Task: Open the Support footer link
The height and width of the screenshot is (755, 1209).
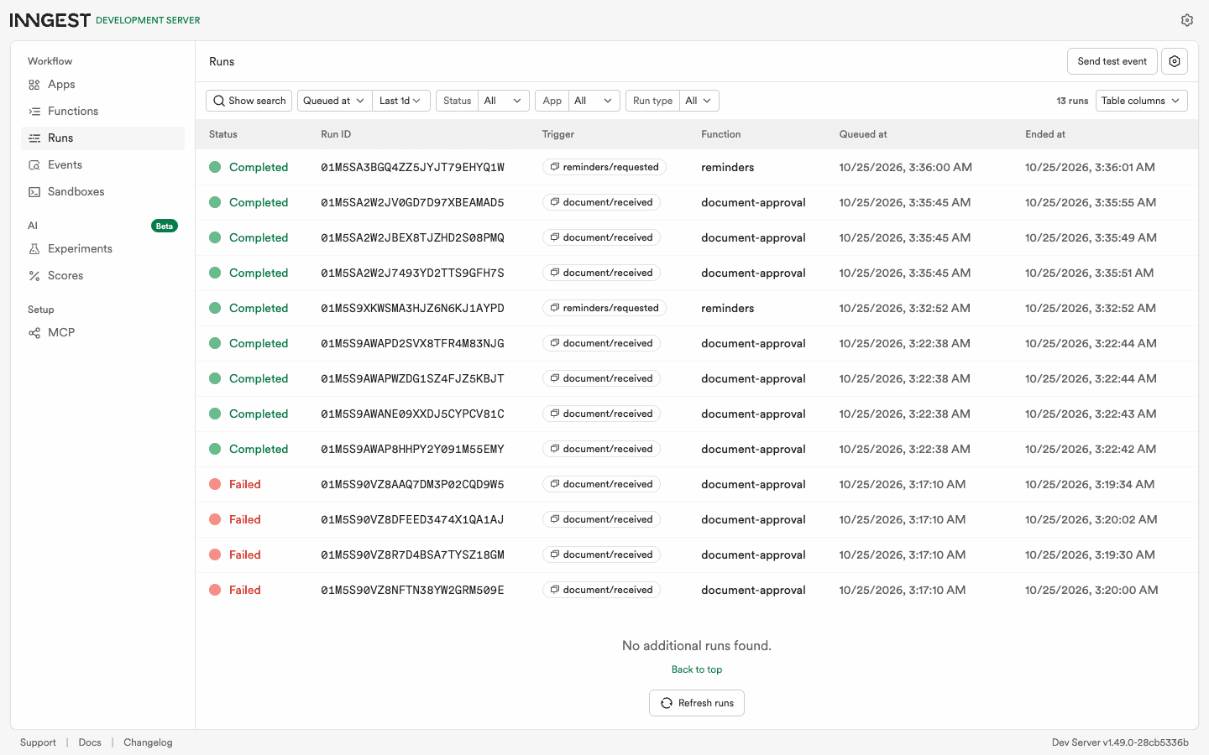Action: (x=38, y=742)
